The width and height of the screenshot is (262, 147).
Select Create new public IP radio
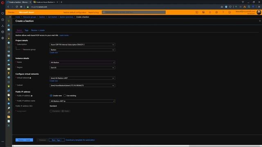click(51, 96)
